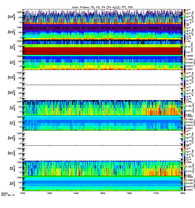Click the color bar beside thd fbk edc12 panel
This screenshot has width=195, height=208.
pyautogui.click(x=184, y=108)
